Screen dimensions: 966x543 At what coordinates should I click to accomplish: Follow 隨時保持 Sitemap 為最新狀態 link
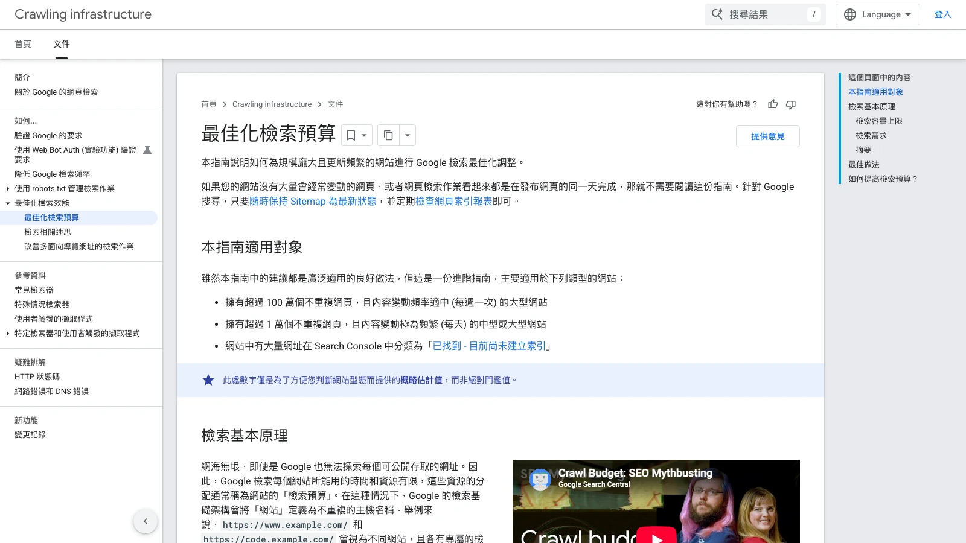(313, 202)
